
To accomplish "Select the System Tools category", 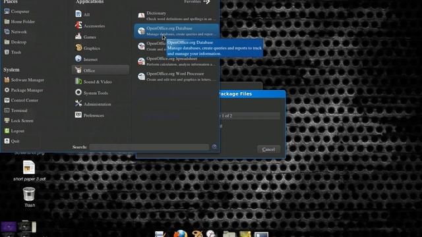I will tap(101, 93).
